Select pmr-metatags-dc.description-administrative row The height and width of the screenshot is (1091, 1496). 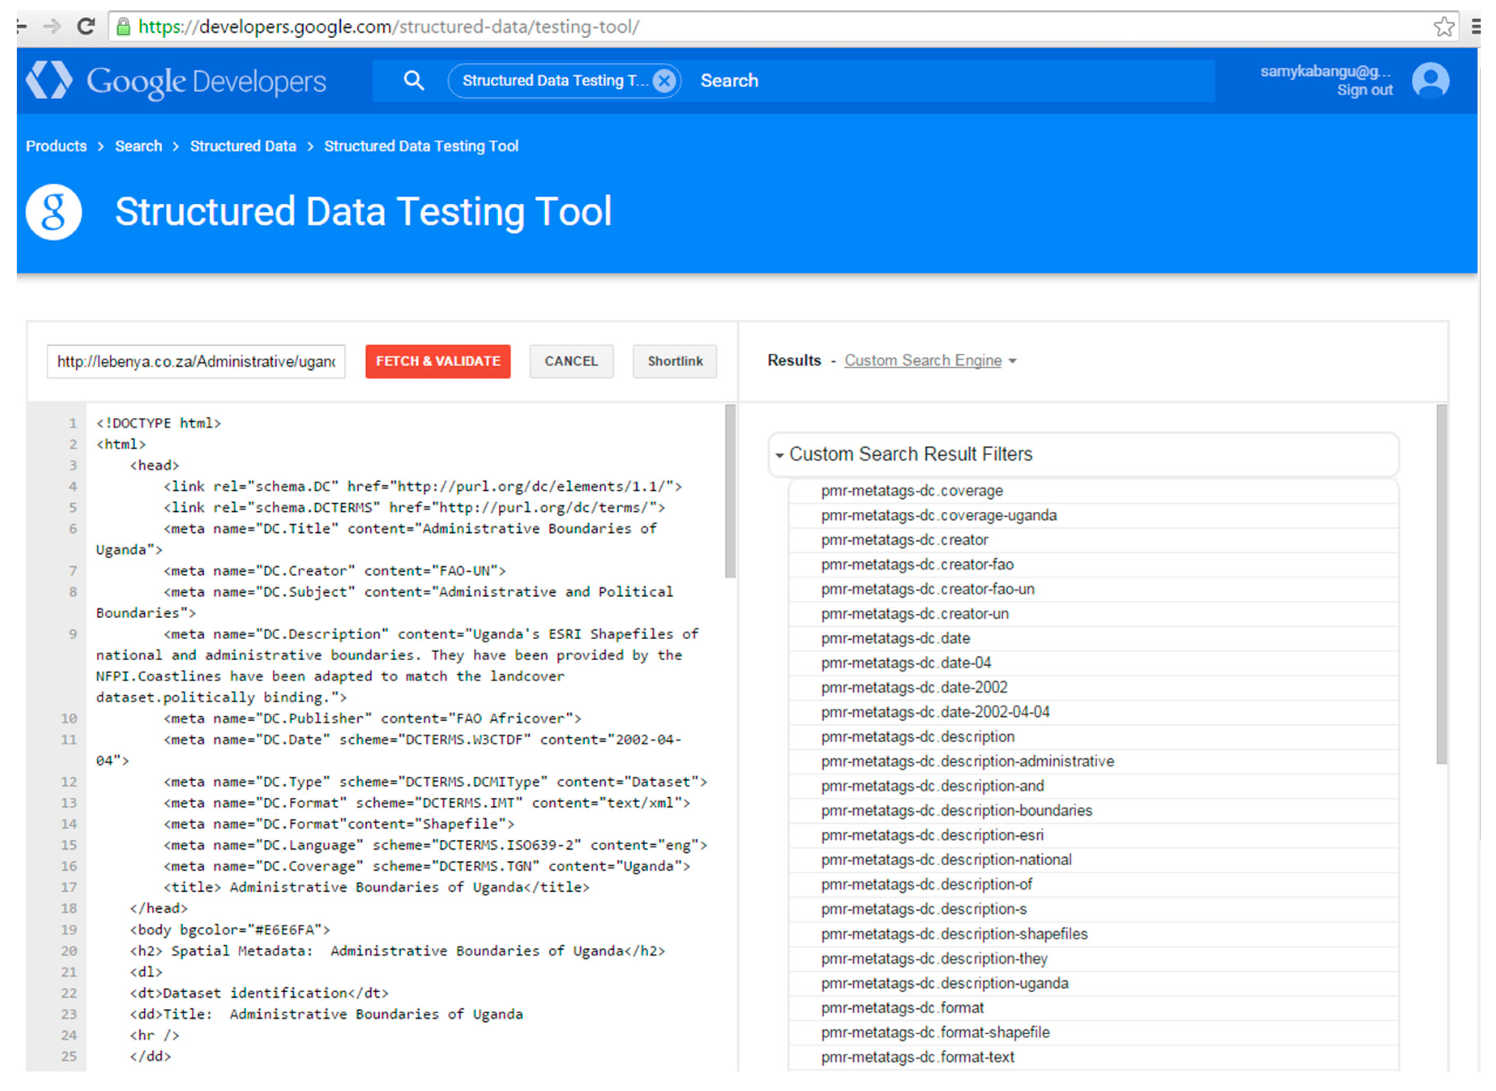point(1093,762)
